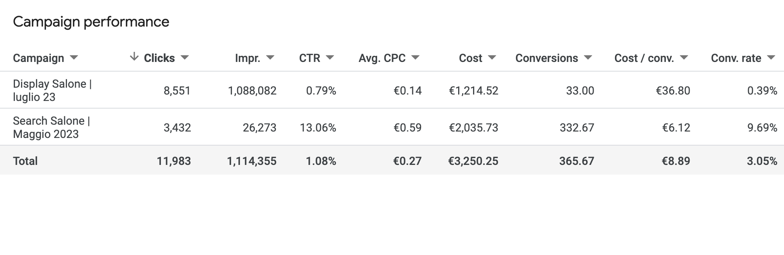784x255 pixels.
Task: Click the Display Salone cost value €1,214.52
Action: [x=473, y=90]
